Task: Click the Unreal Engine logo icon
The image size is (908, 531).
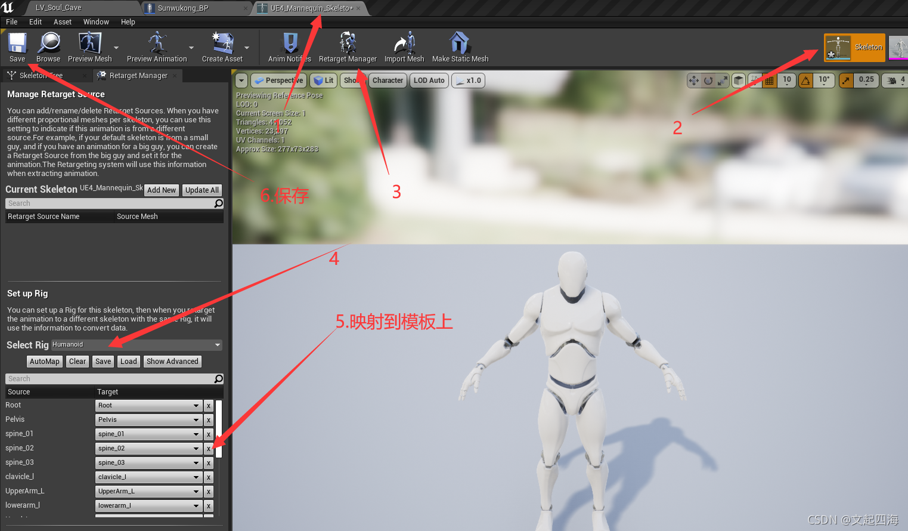Action: point(8,8)
